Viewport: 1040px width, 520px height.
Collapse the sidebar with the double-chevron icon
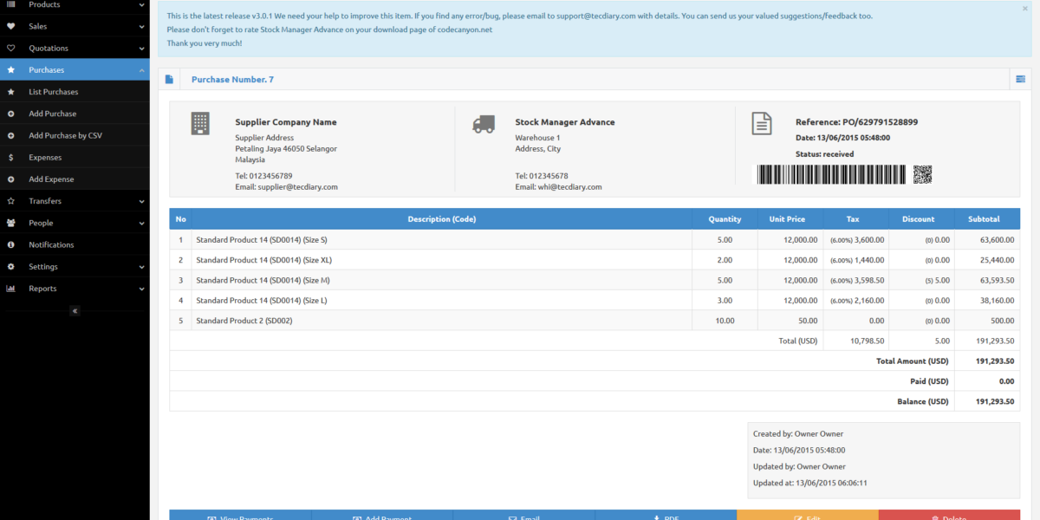tap(75, 310)
